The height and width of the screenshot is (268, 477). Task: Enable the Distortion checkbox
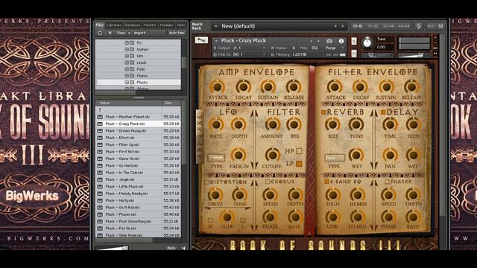point(207,182)
